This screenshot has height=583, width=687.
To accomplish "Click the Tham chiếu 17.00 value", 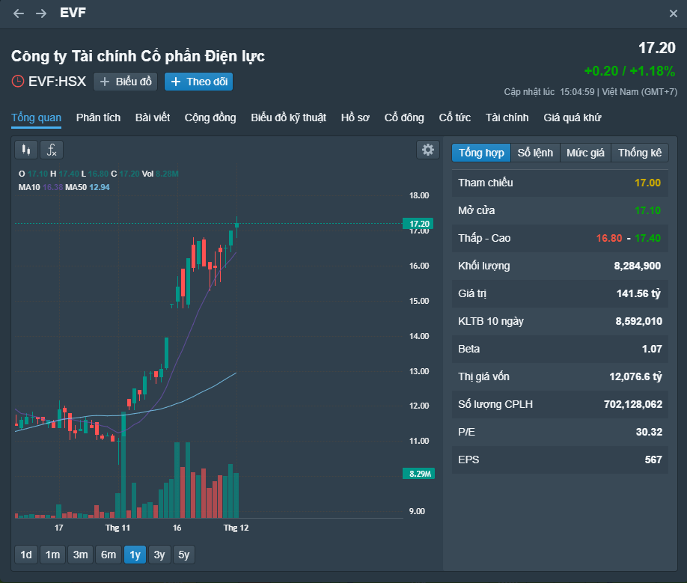I will 647,183.
